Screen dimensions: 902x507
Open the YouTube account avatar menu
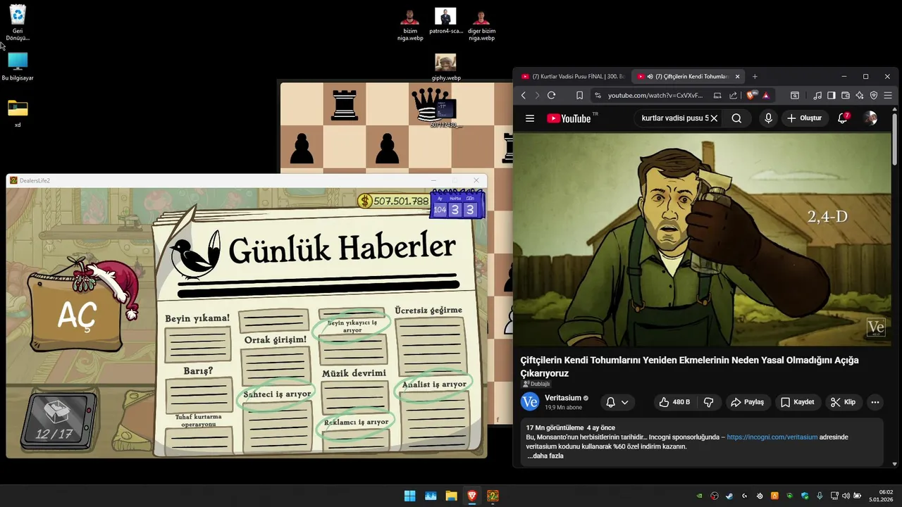pyautogui.click(x=870, y=118)
